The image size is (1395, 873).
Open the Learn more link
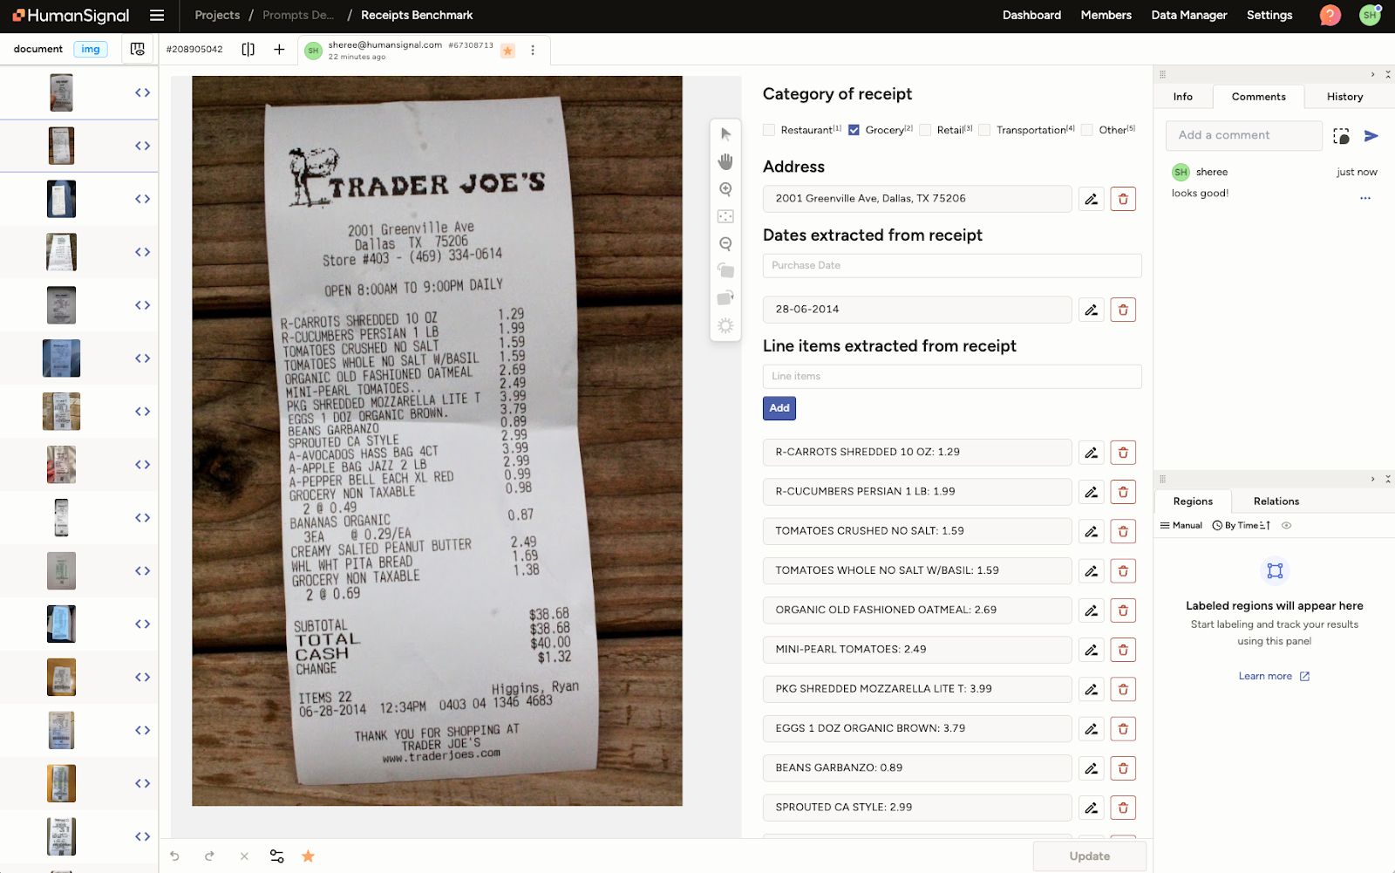[1274, 677]
